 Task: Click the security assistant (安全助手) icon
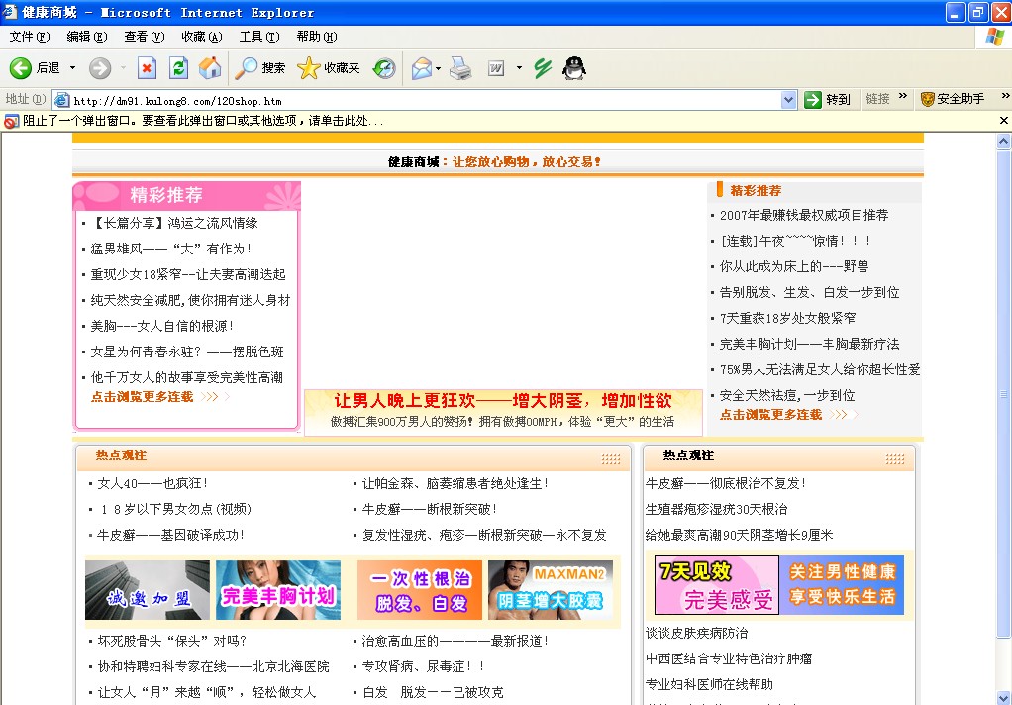tap(928, 99)
